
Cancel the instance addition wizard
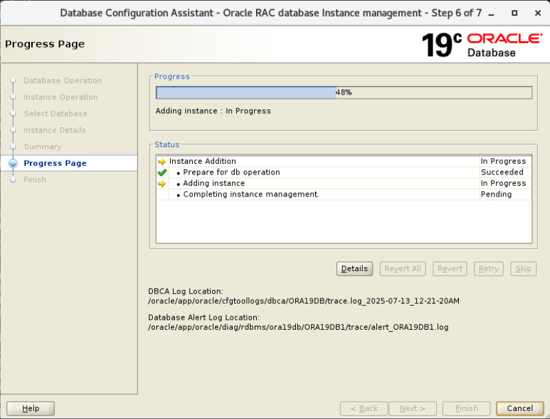coord(520,408)
